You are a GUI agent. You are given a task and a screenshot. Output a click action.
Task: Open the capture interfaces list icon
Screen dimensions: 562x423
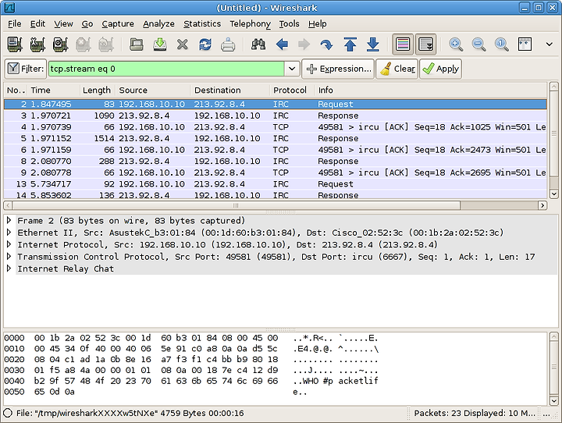pos(15,44)
